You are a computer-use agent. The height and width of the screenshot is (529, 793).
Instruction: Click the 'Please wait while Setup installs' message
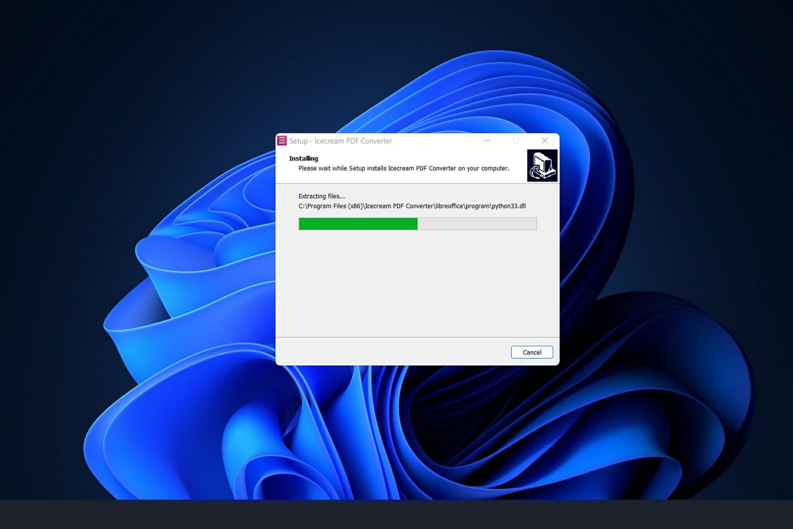point(404,168)
